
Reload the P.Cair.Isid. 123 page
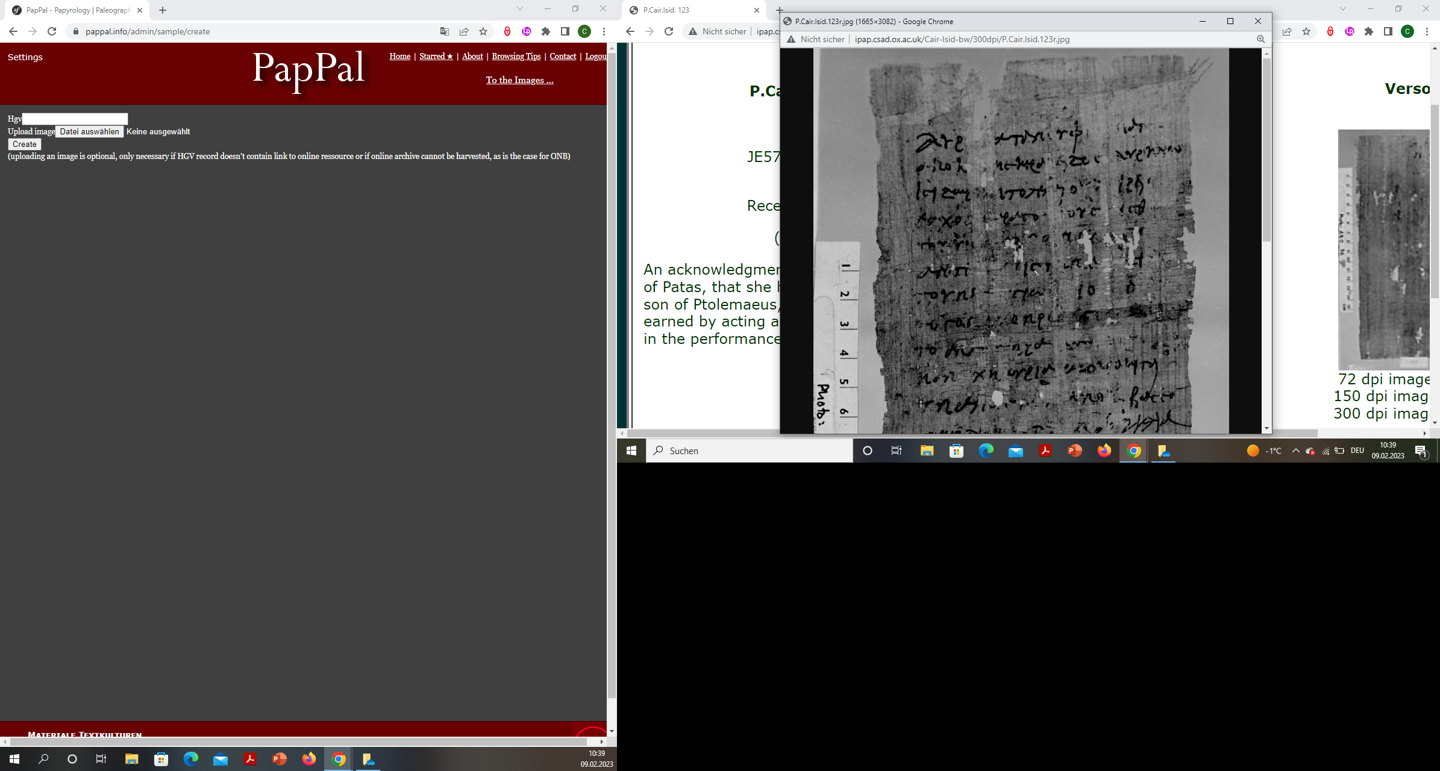(x=669, y=31)
